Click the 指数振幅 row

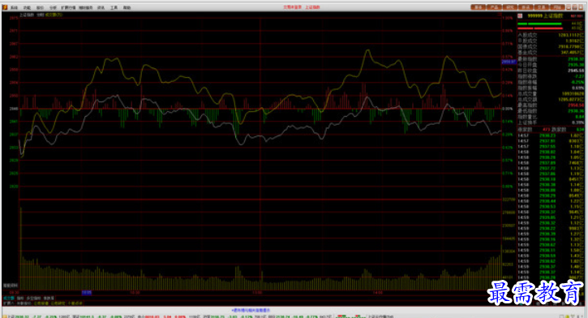coord(551,88)
